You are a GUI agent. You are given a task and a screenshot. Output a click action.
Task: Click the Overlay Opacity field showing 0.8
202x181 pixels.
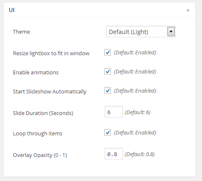(114, 154)
